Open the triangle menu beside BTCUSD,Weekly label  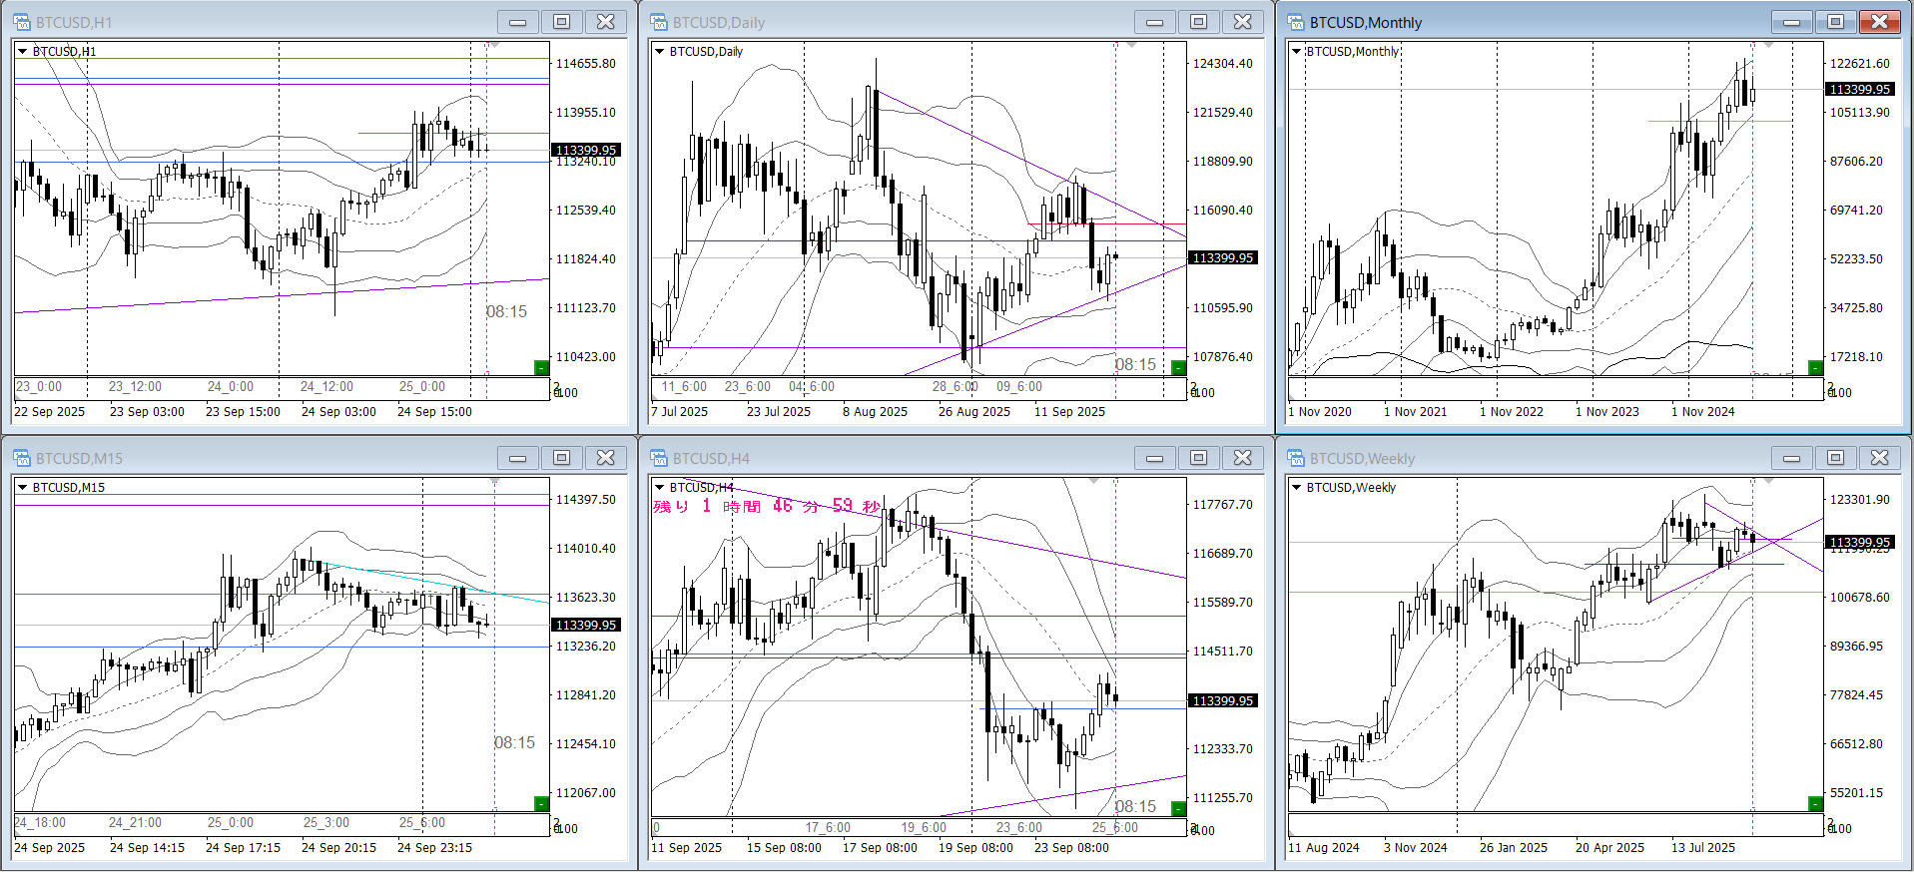pyautogui.click(x=1297, y=487)
